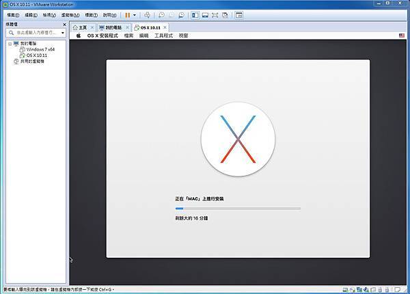Select 我的電腦 in the library tree

(28, 44)
